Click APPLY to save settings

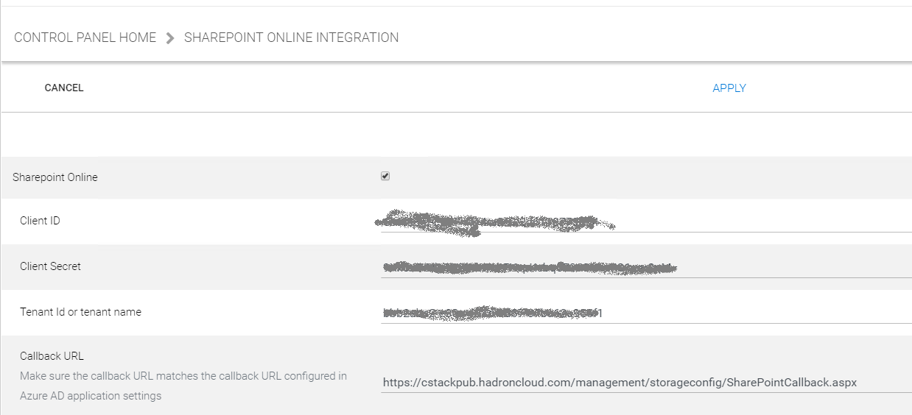(729, 88)
